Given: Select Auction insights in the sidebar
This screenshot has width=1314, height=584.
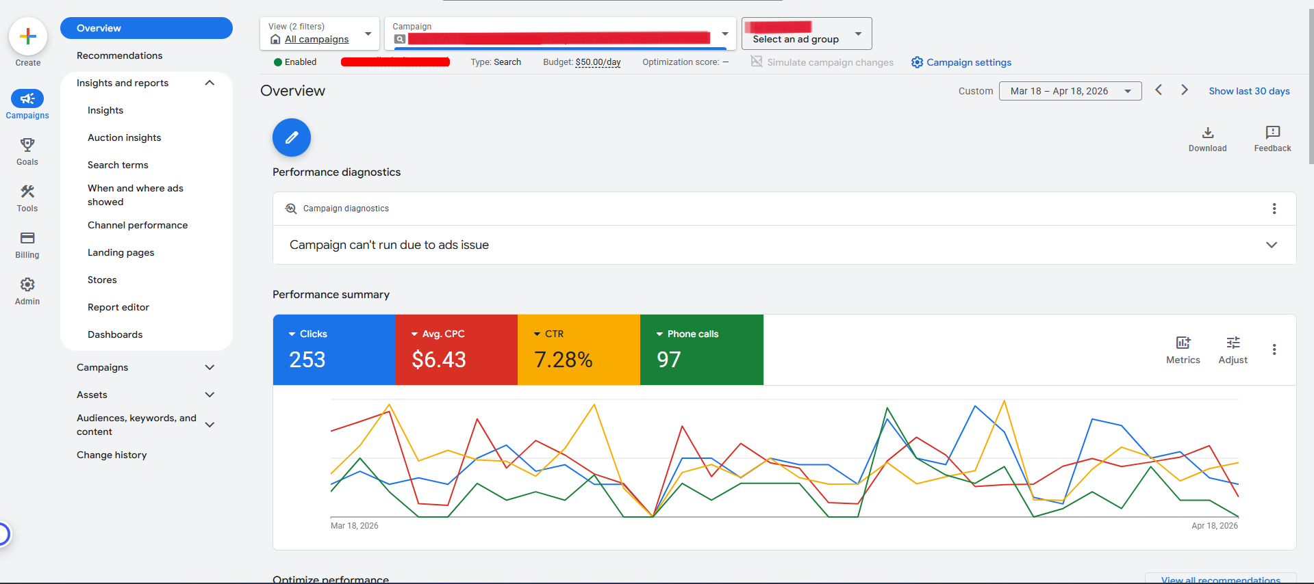Looking at the screenshot, I should [x=125, y=137].
